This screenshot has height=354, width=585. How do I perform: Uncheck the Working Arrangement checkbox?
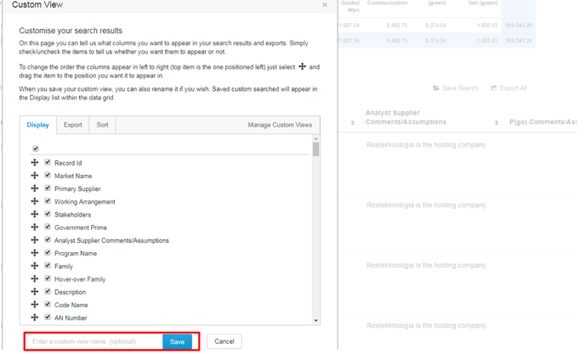(x=48, y=201)
